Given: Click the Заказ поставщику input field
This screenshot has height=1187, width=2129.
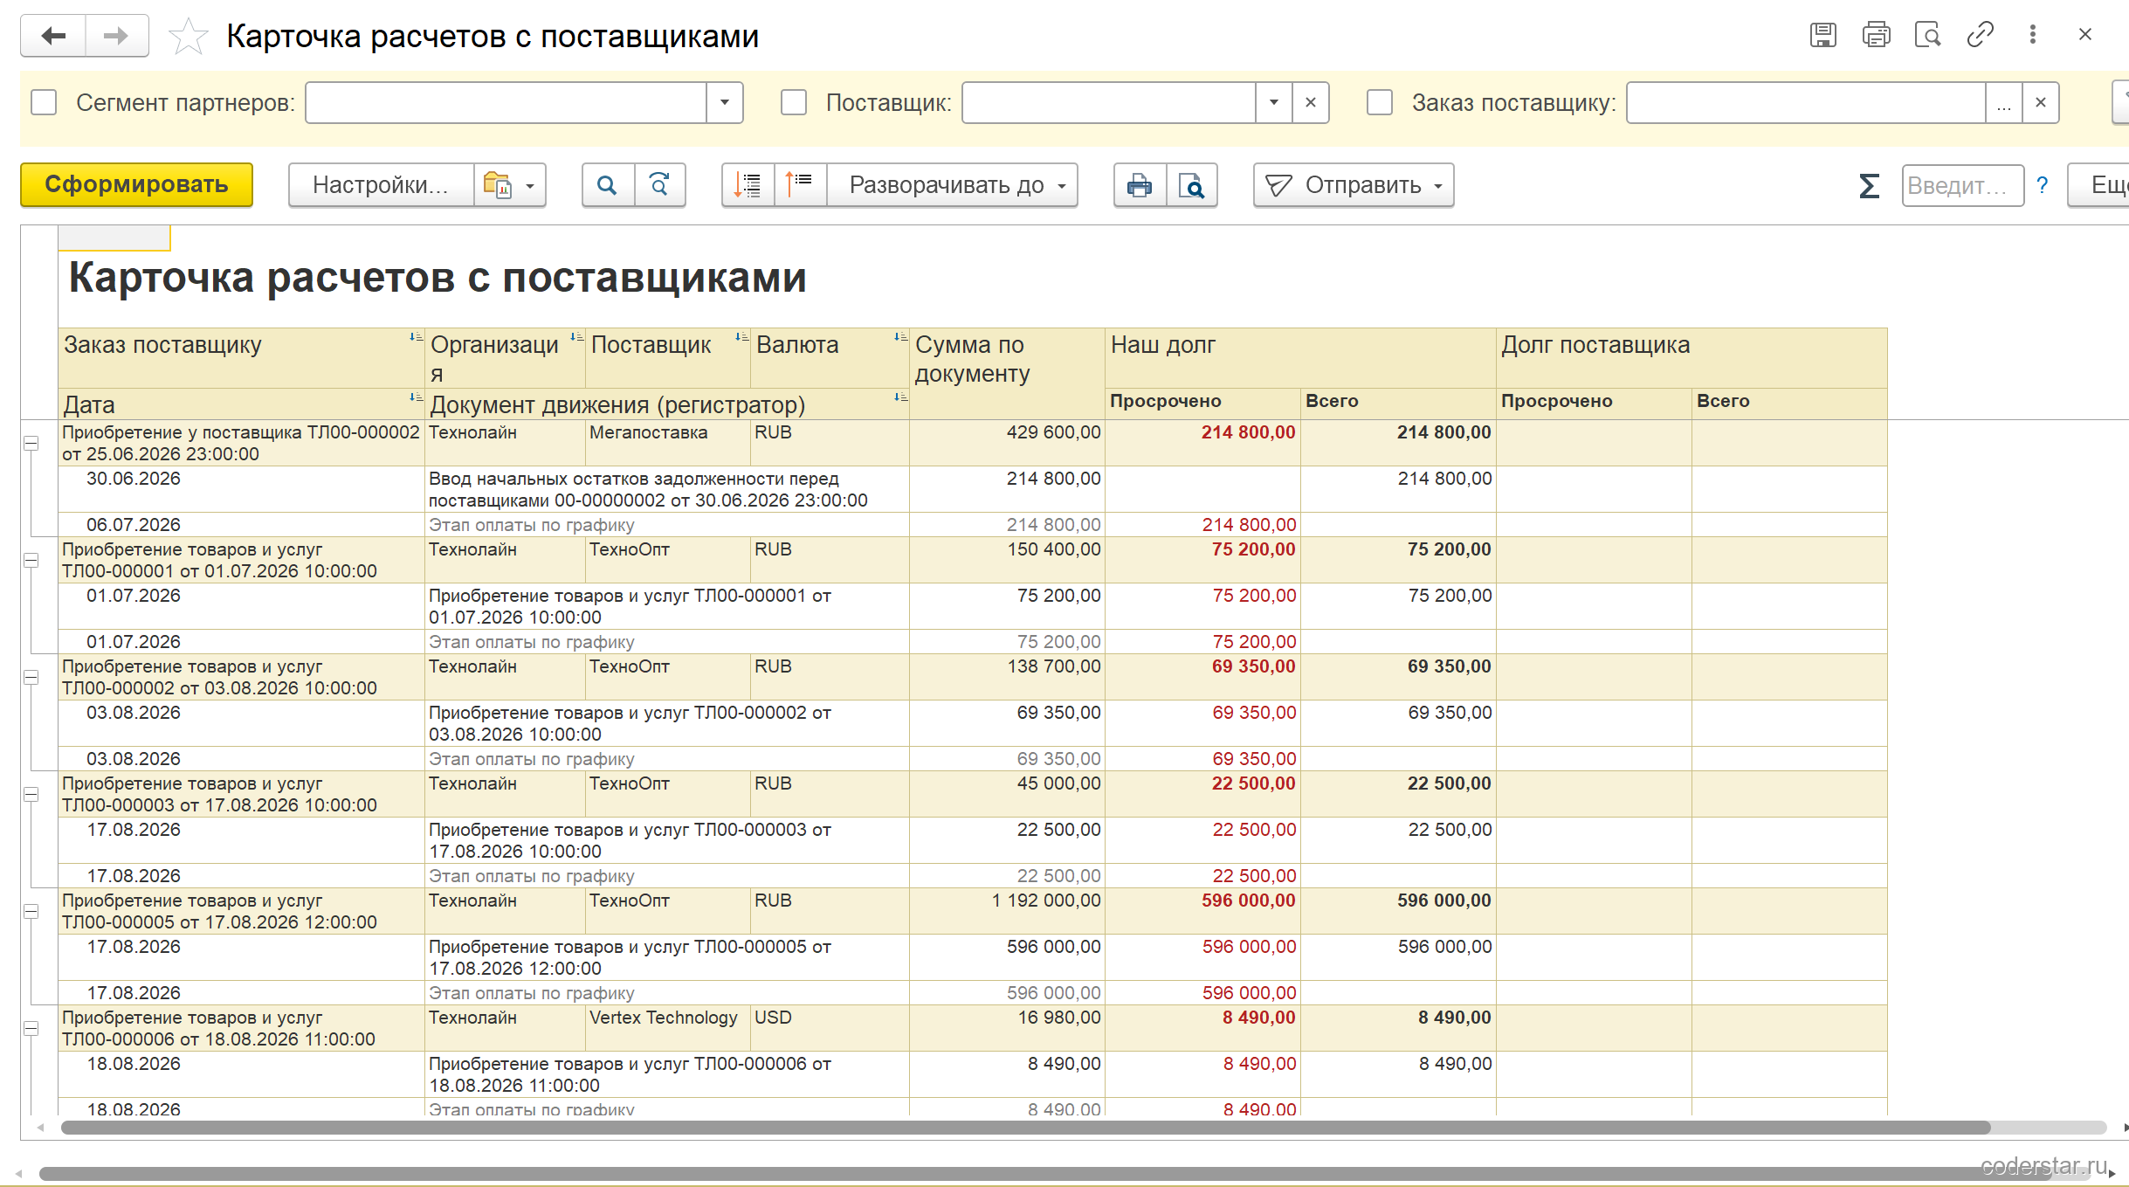Looking at the screenshot, I should click(1806, 102).
